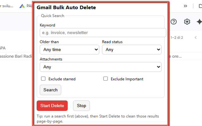Open the Read status dropdown
202x126 pixels.
click(x=132, y=49)
